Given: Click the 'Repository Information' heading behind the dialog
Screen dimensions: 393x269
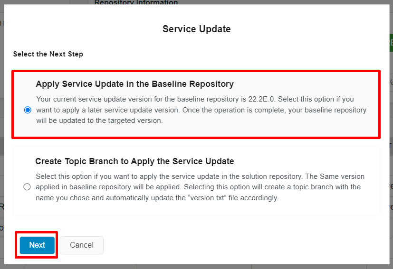Looking at the screenshot, I should click(136, 2).
